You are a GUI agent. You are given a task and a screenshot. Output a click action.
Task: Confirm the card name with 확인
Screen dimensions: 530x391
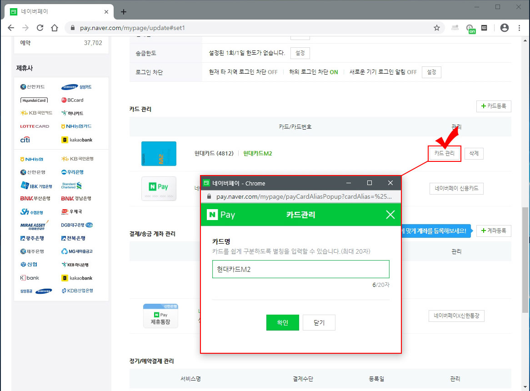tap(282, 322)
